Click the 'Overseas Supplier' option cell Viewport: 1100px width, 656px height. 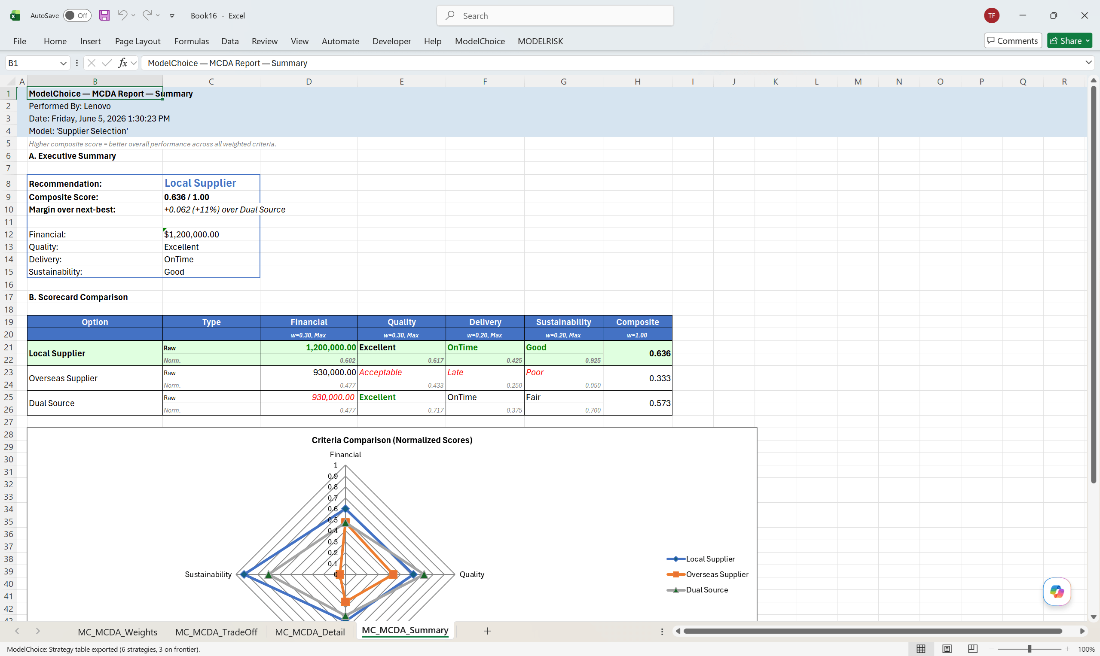pyautogui.click(x=95, y=378)
